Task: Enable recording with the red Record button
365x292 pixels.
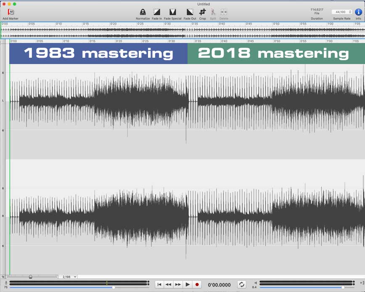Action: click(197, 284)
